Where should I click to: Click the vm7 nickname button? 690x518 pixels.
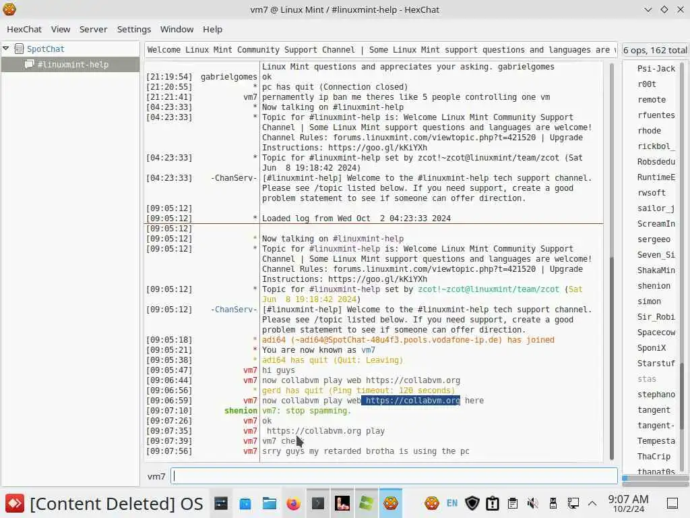156,476
